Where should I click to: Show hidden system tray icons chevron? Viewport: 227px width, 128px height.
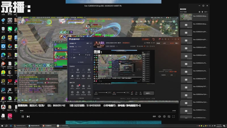(197, 126)
